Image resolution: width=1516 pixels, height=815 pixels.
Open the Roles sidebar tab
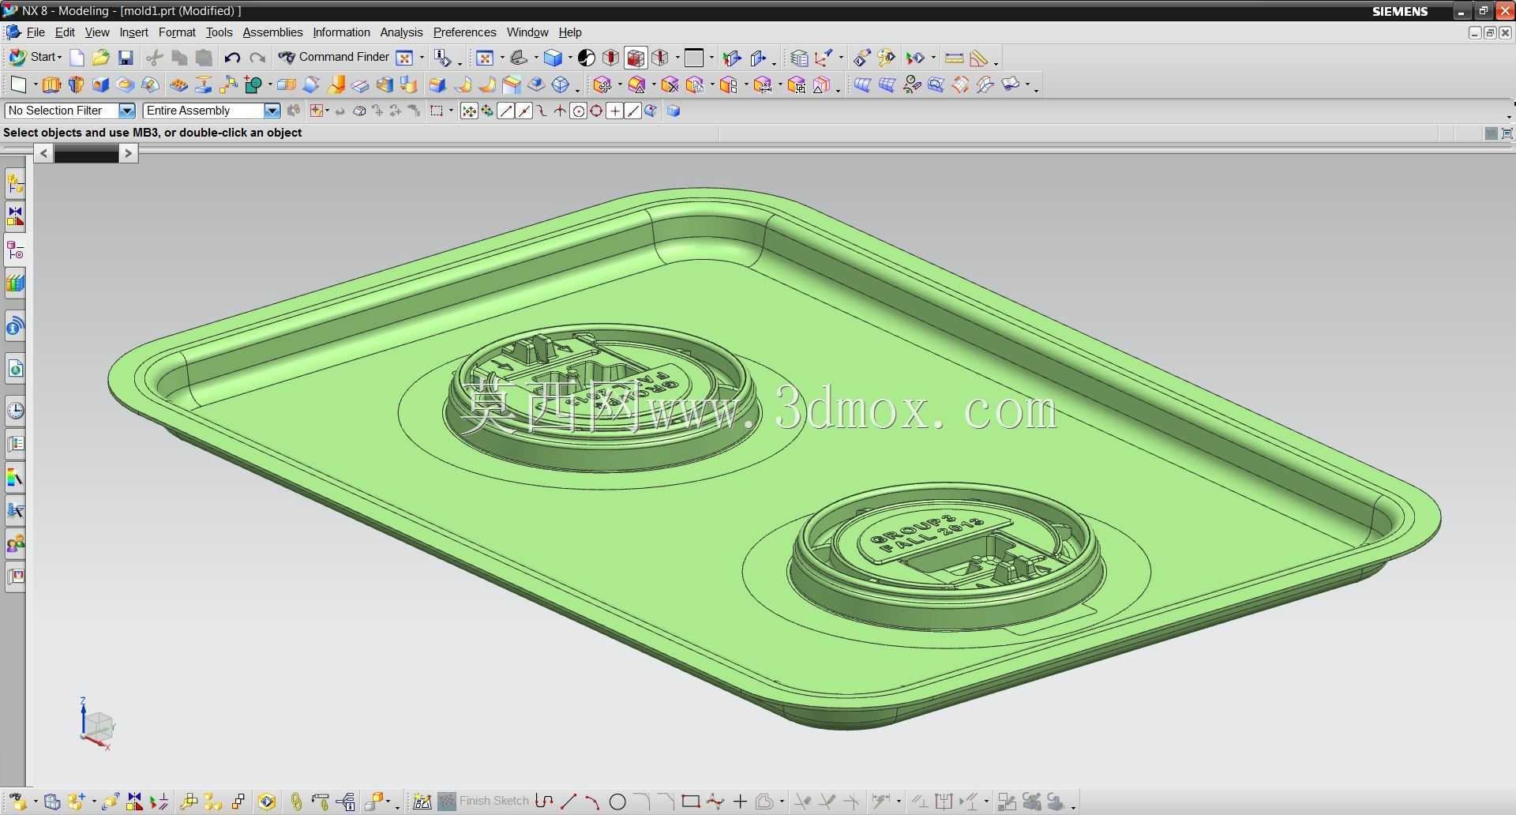15,543
